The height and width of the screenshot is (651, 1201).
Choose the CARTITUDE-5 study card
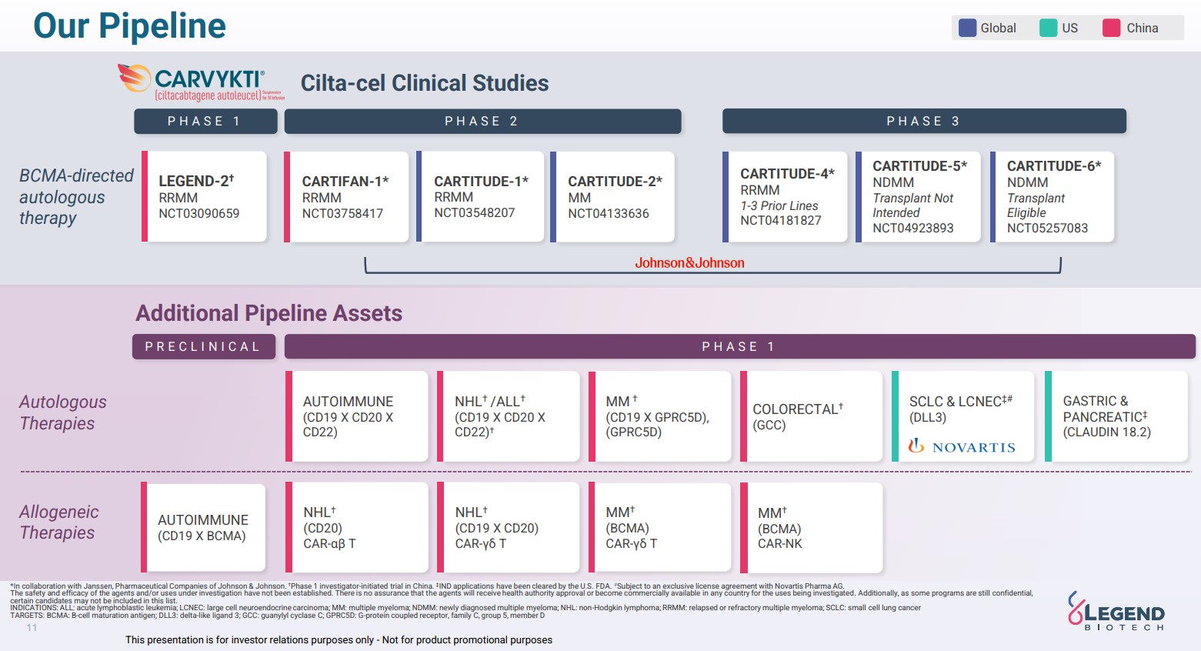coord(918,197)
